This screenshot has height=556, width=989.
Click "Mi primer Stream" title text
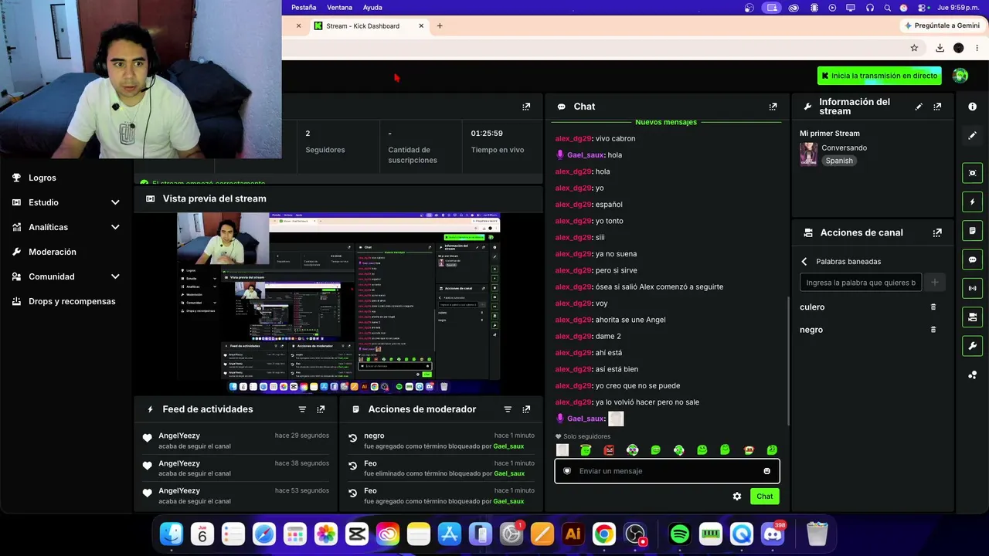pyautogui.click(x=830, y=134)
